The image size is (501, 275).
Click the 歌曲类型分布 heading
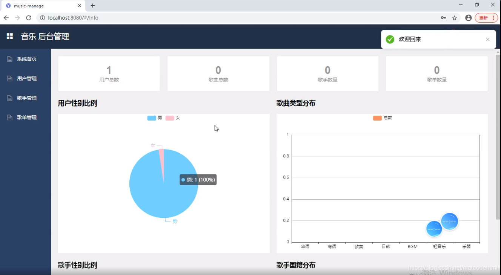pyautogui.click(x=296, y=103)
